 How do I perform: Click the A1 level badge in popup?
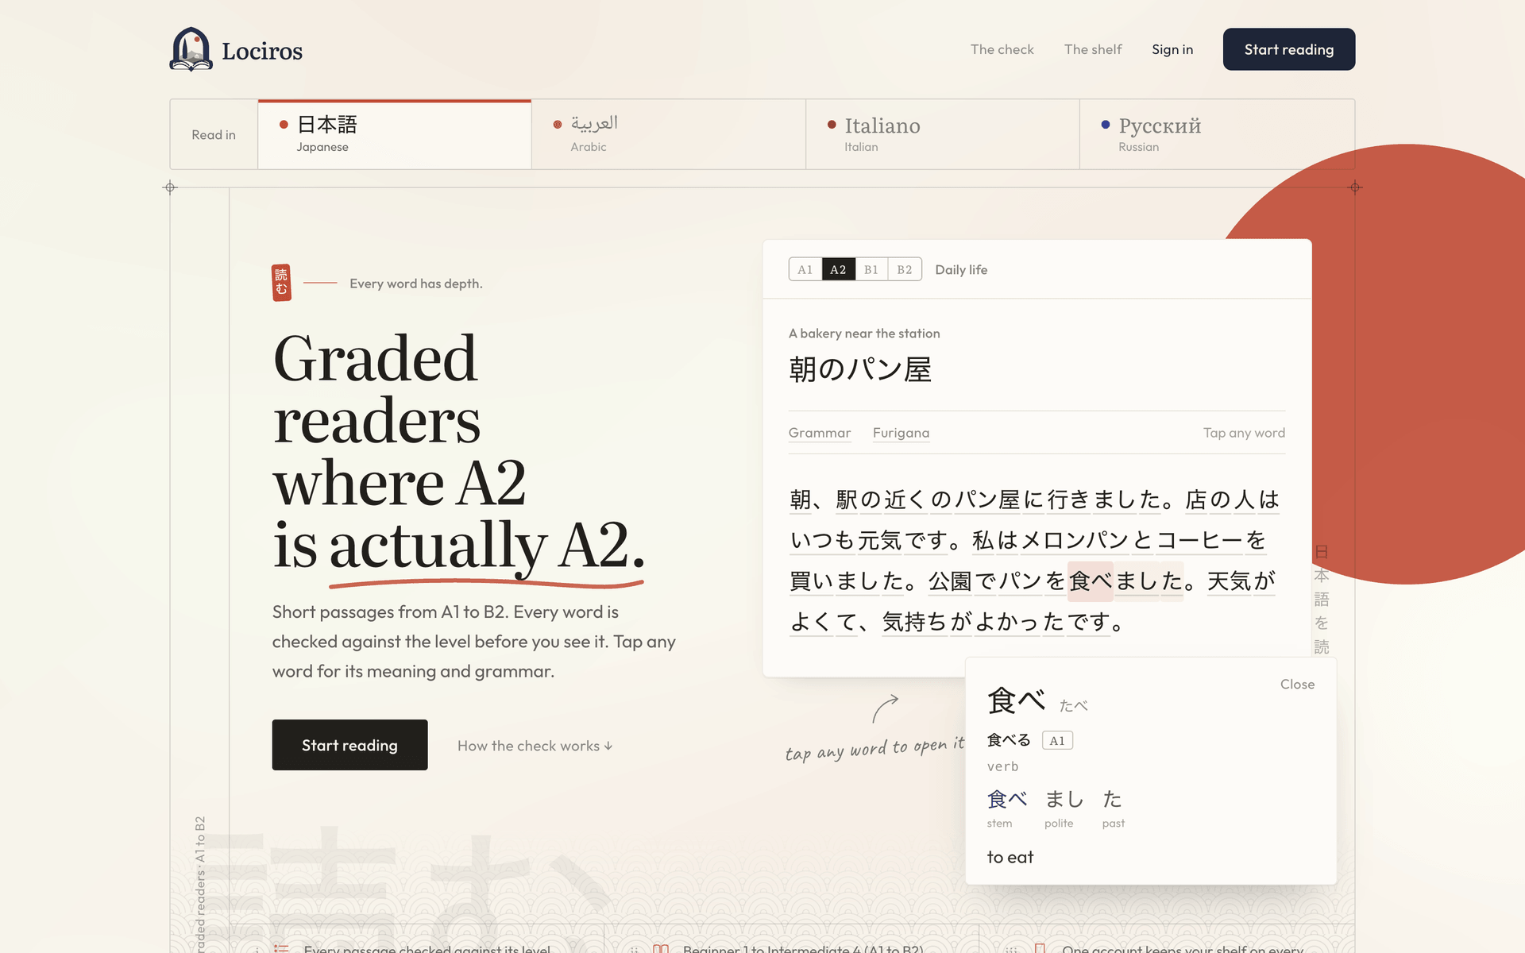coord(1057,740)
